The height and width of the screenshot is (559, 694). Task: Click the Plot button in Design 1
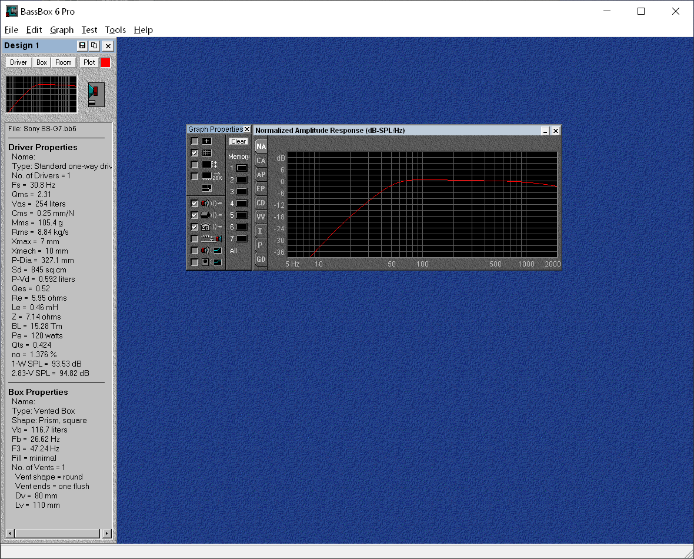(89, 62)
